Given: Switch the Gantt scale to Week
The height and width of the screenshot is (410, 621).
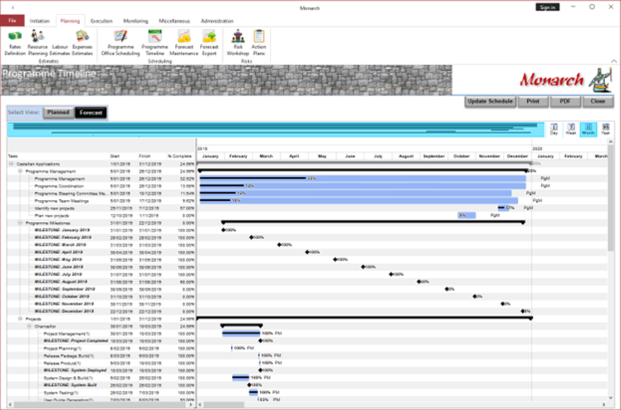Looking at the screenshot, I should click(571, 129).
